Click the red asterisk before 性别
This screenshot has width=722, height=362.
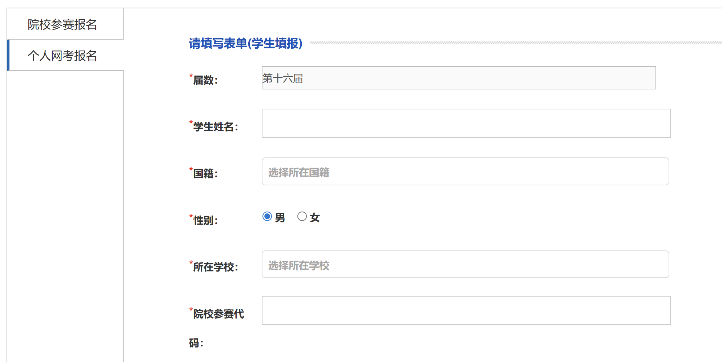point(191,217)
